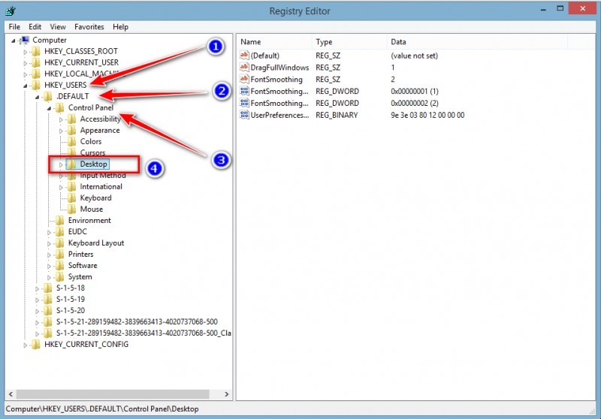The image size is (601, 419).
Task: Select the Accessibility key label
Action: click(x=100, y=119)
